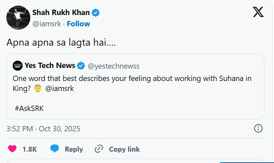Open the #AskSRK hashtag
The height and width of the screenshot is (163, 274).
point(29,108)
